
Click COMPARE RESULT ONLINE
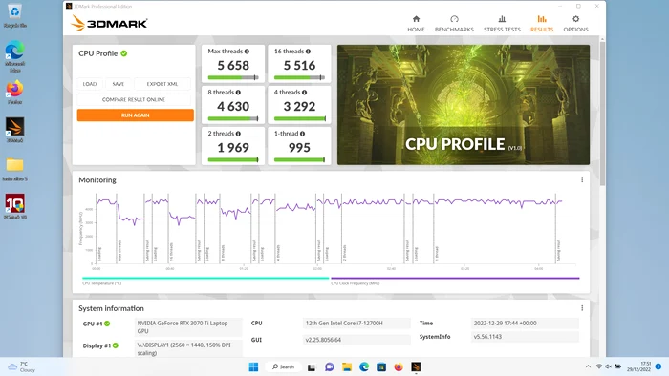[x=134, y=99]
